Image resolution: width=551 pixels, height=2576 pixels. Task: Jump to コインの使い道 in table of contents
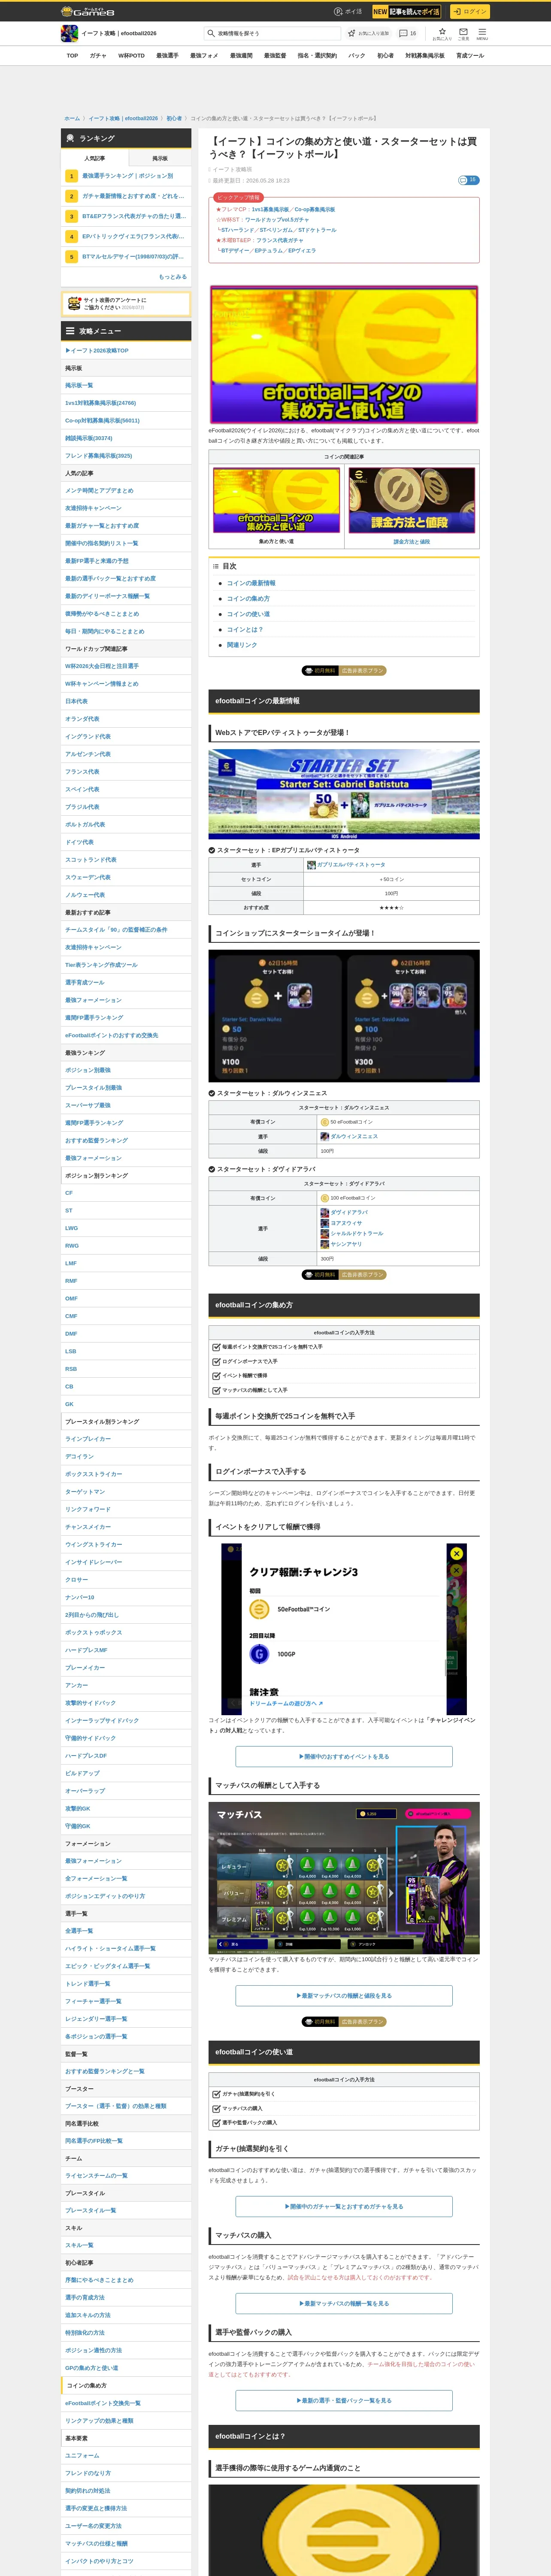248,614
